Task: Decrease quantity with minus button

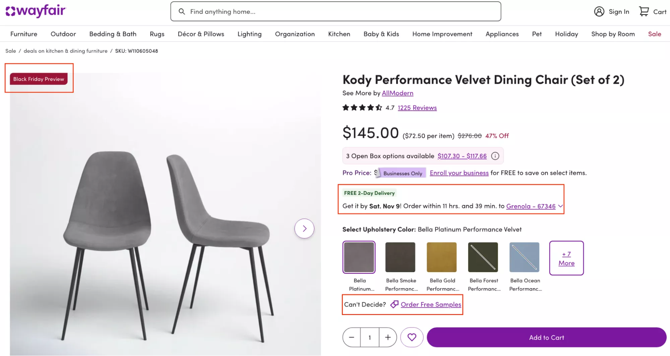Action: (352, 337)
